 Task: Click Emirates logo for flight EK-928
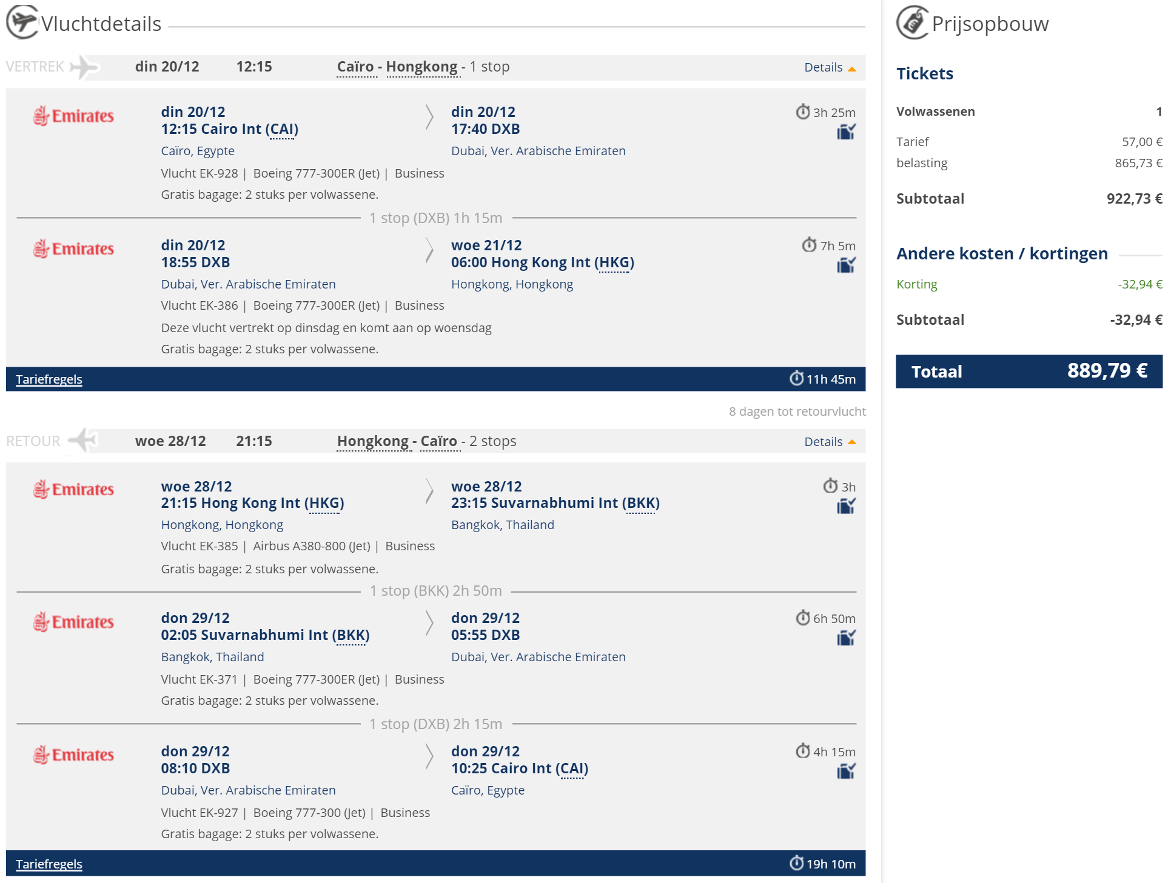point(73,116)
